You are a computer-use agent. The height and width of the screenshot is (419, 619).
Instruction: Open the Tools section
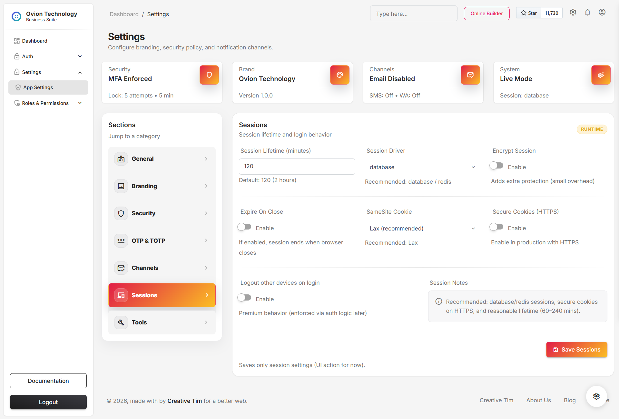(162, 322)
